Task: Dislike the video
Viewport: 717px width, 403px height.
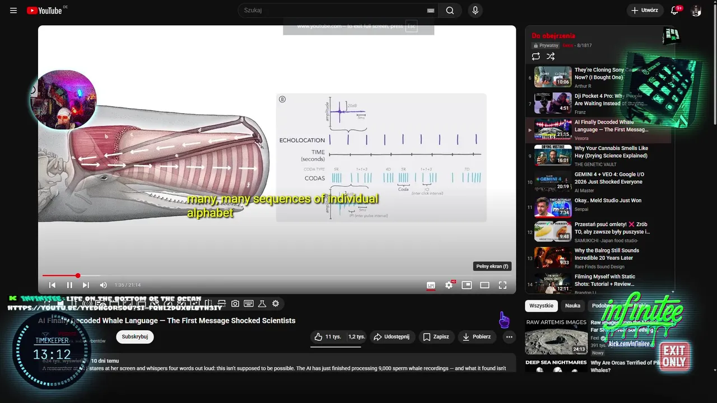Action: pos(356,337)
